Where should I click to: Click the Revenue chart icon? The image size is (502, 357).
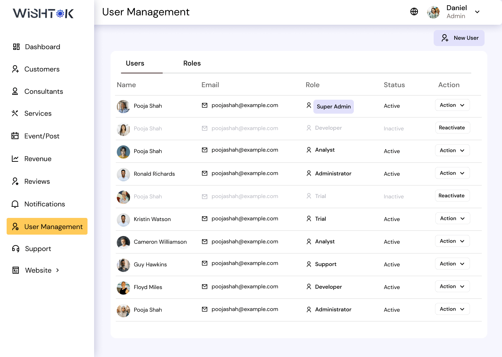coord(15,159)
